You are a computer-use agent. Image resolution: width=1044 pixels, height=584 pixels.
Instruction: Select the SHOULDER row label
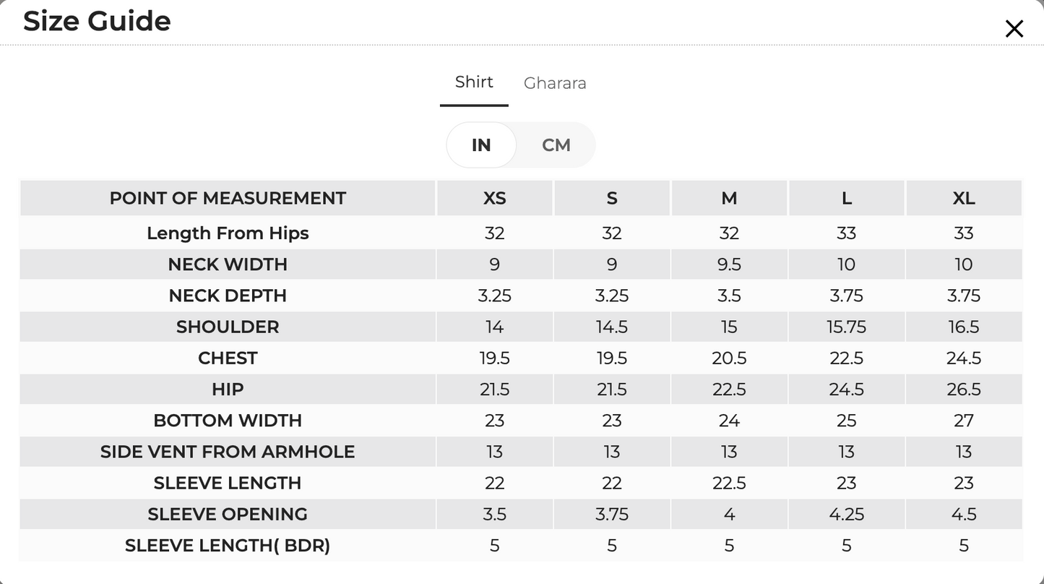[228, 327]
